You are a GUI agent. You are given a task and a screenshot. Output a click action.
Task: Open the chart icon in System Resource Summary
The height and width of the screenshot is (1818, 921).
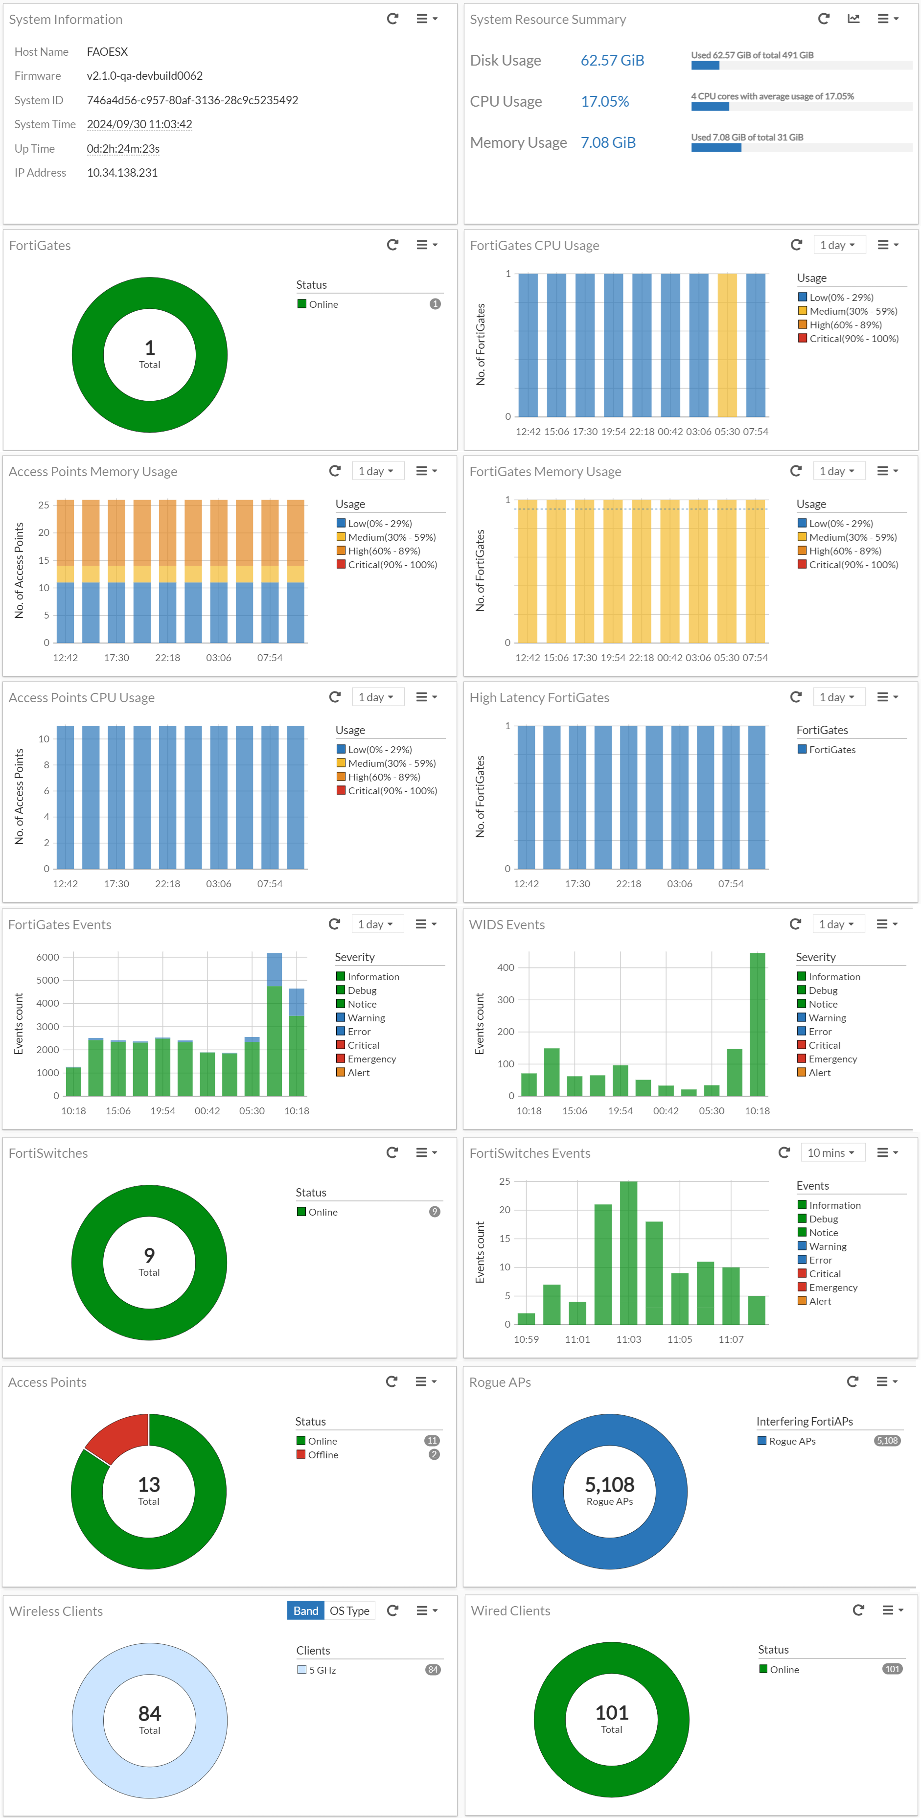(x=853, y=19)
